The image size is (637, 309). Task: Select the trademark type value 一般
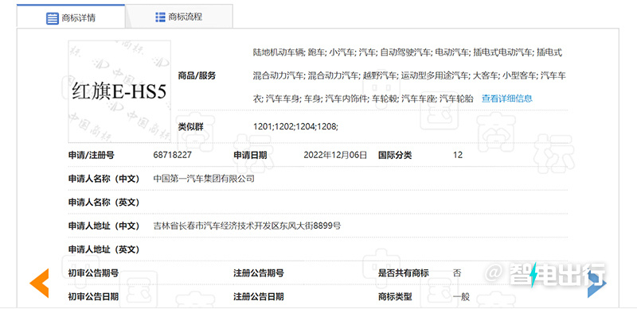(461, 297)
